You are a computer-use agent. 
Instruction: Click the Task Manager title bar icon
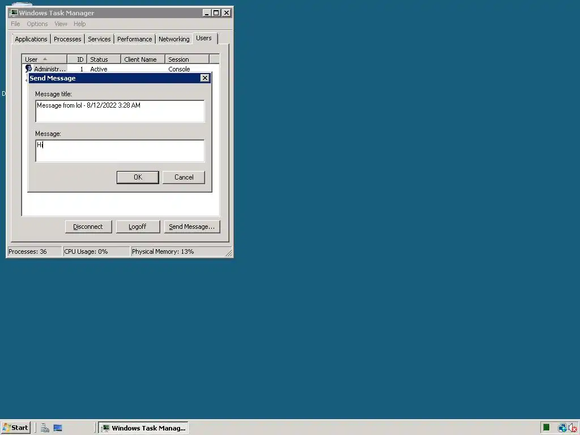click(14, 13)
